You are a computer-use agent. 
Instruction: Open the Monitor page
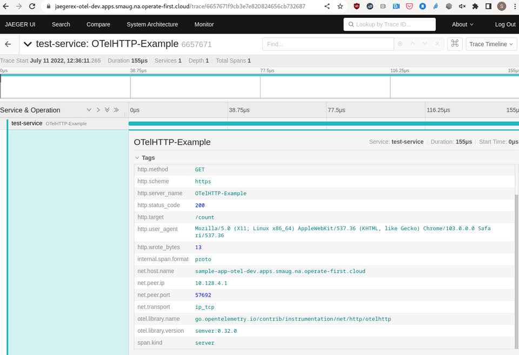coord(204,24)
